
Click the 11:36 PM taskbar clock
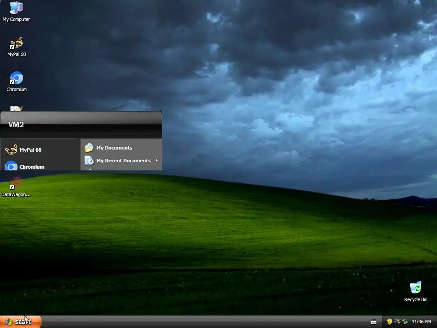[x=421, y=322]
